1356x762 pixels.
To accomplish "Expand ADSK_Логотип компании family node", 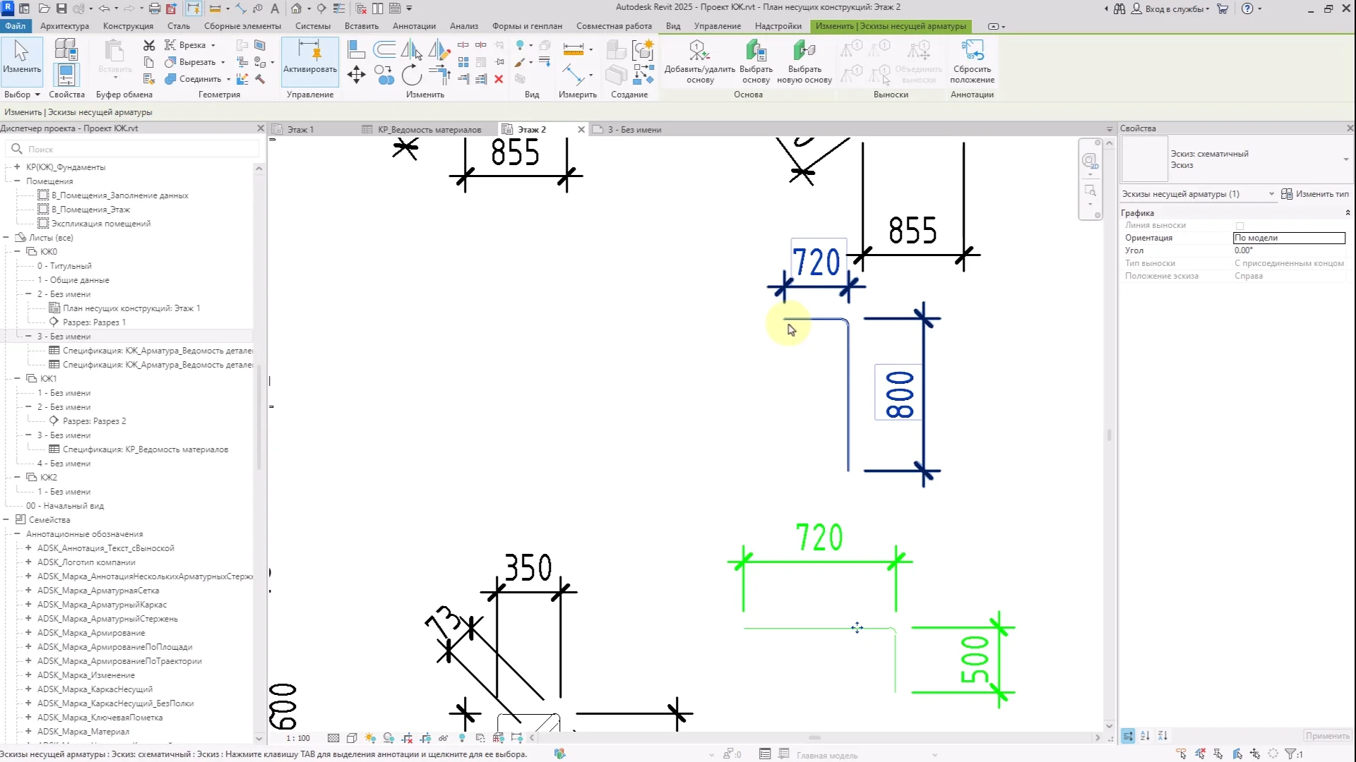I will tap(28, 562).
